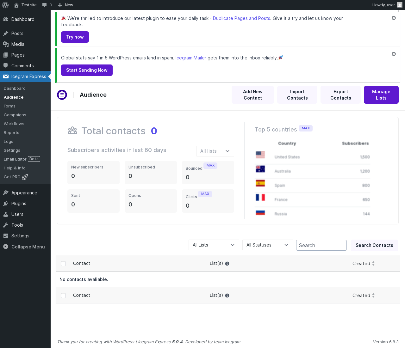405x348 pixels.
Task: Click the Appearance brush icon
Action: [x=6, y=193]
